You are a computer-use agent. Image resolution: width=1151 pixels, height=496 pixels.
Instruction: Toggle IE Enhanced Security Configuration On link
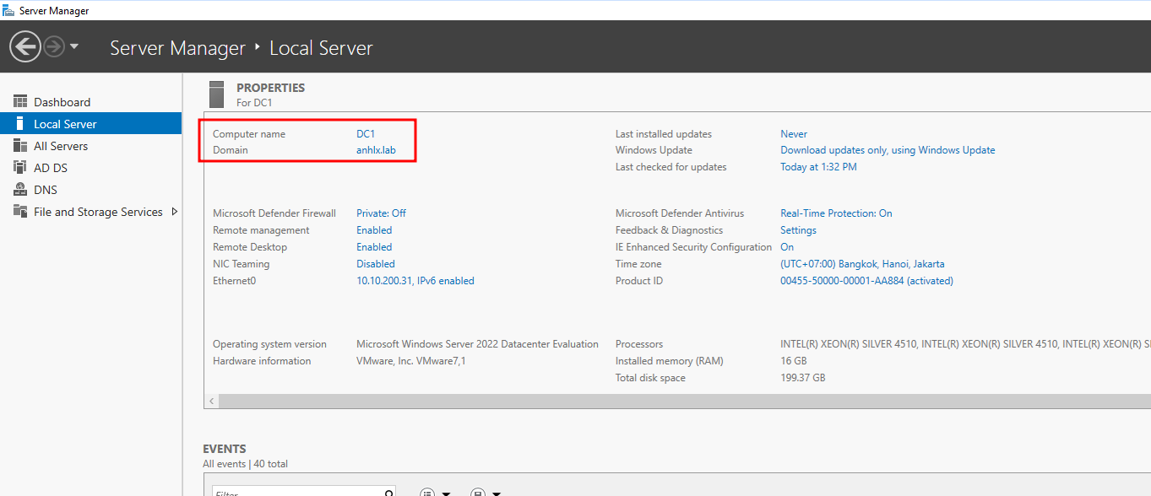[786, 247]
